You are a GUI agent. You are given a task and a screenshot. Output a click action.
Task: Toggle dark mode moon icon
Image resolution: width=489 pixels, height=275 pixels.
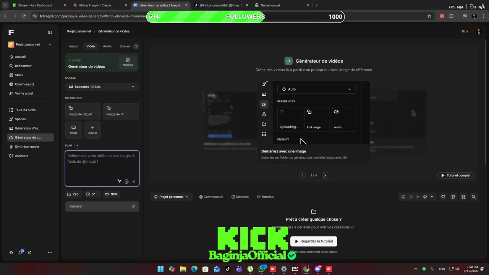[x=30, y=252]
